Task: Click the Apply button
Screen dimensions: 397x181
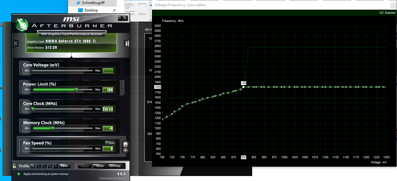Action: [85, 166]
